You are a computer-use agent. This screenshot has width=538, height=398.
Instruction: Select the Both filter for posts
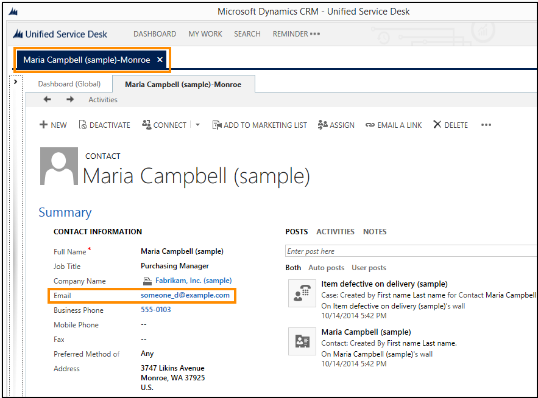pos(293,268)
